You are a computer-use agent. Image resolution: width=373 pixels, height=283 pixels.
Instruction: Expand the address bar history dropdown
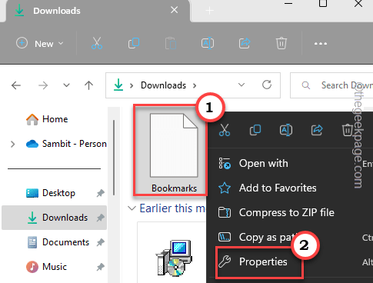click(x=241, y=85)
